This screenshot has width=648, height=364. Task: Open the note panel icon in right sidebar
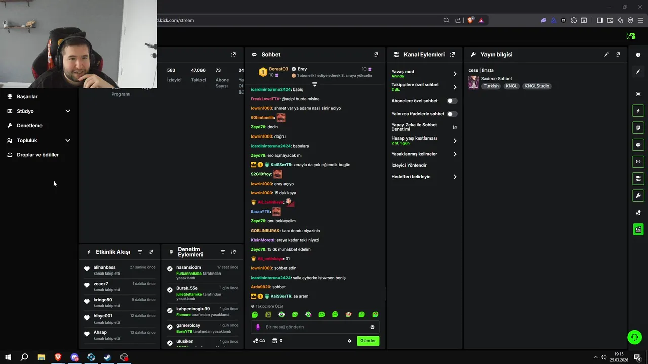(638, 128)
